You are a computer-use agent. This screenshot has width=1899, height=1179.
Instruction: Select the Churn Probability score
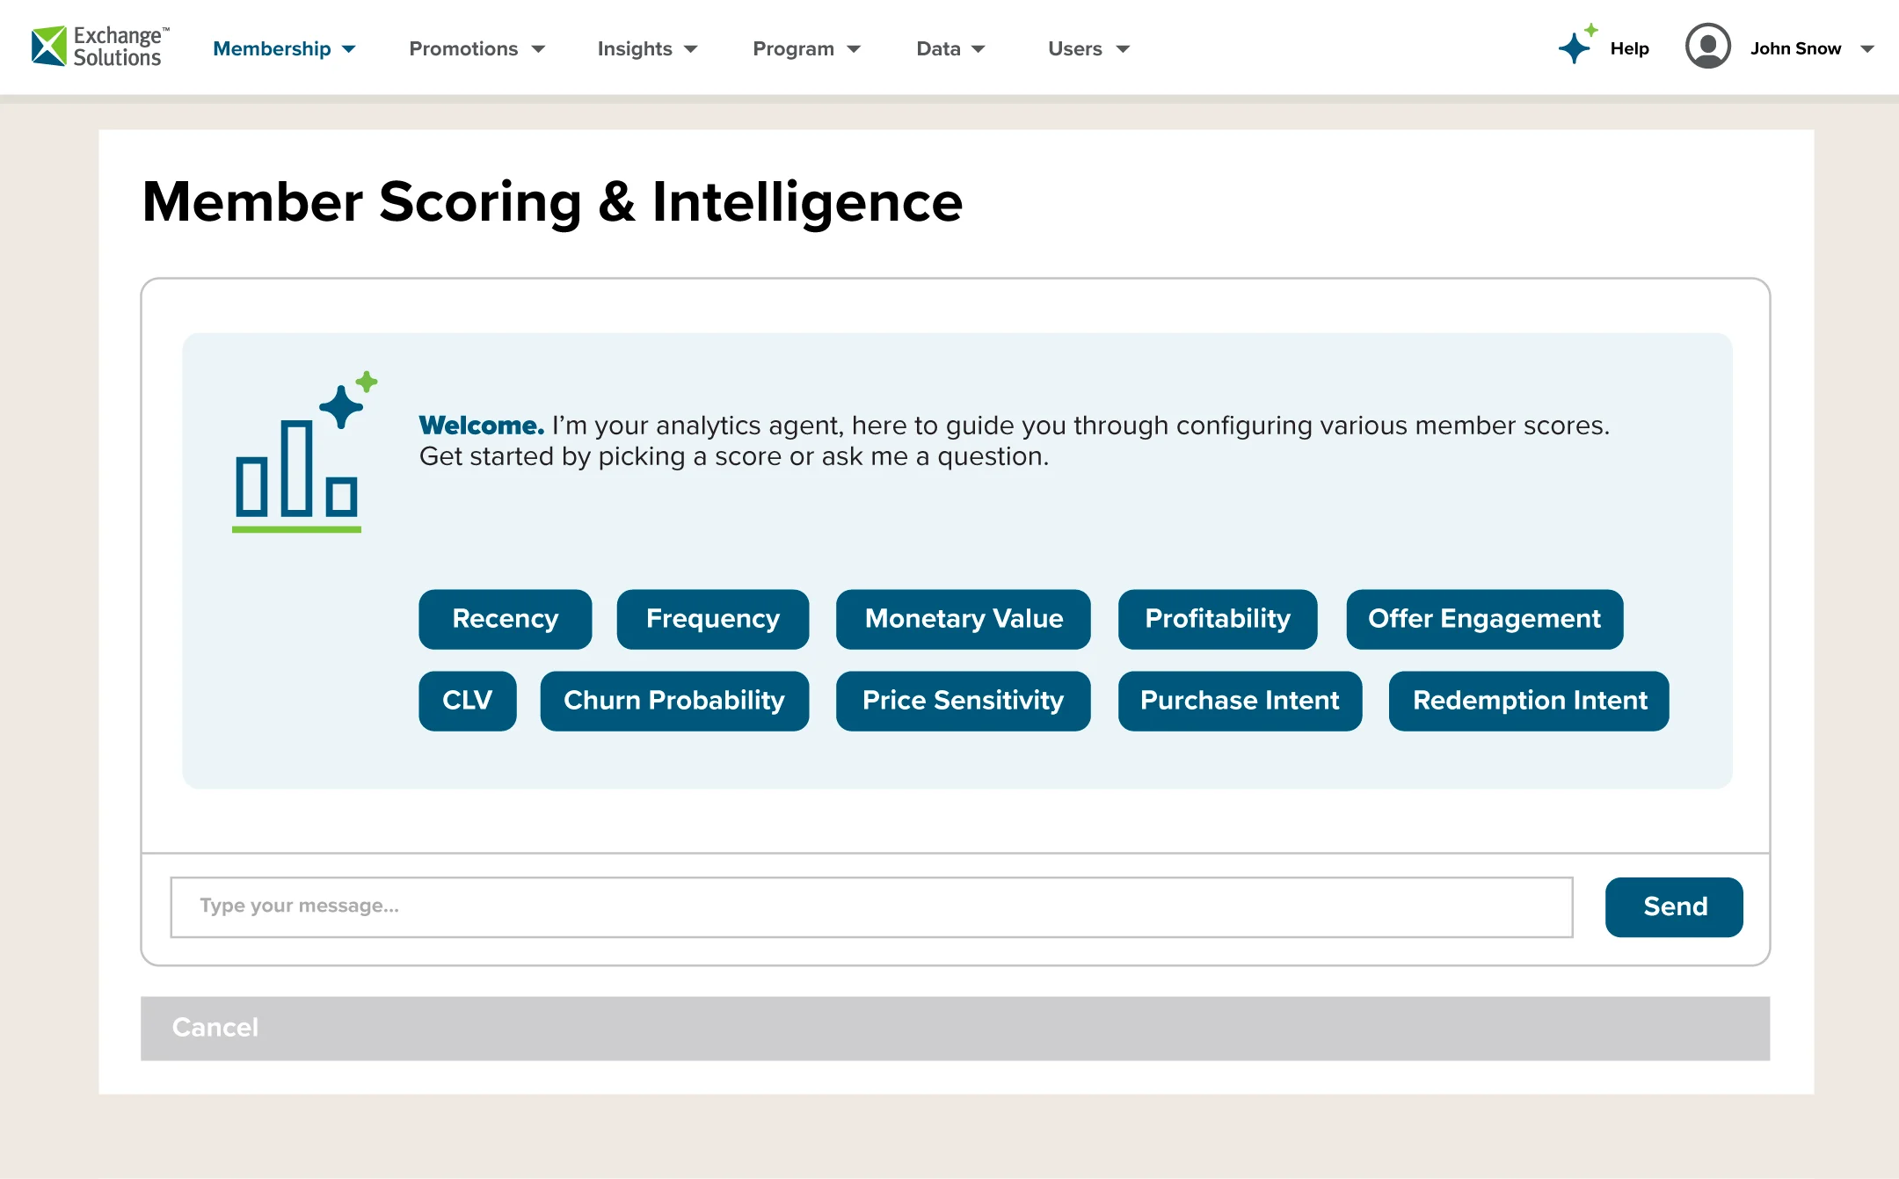[673, 701]
